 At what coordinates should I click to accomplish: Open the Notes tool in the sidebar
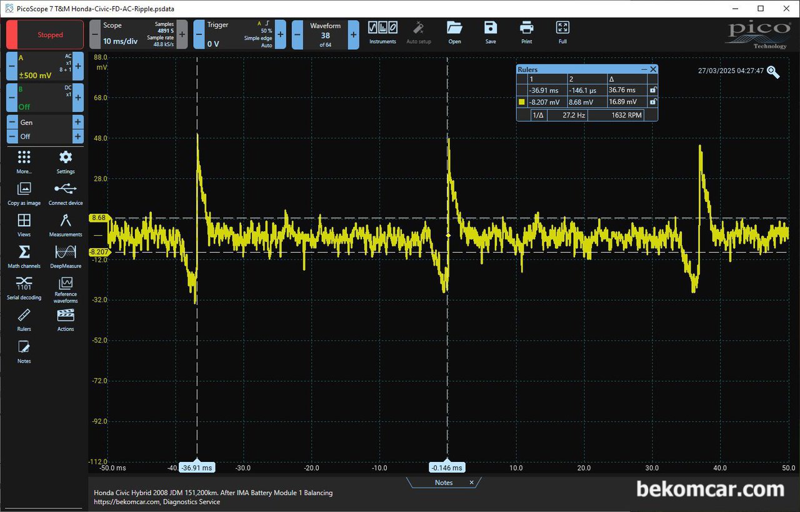tap(24, 351)
